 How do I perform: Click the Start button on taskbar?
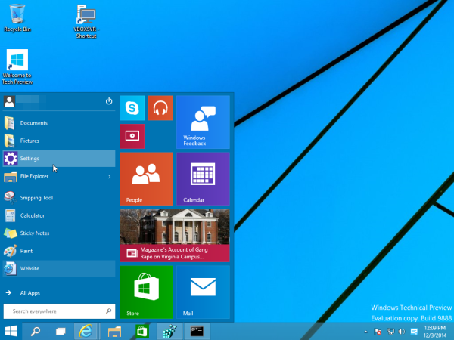tap(11, 331)
